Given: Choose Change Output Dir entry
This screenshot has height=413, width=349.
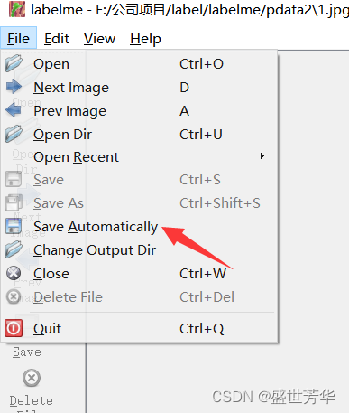Looking at the screenshot, I should [139, 250].
